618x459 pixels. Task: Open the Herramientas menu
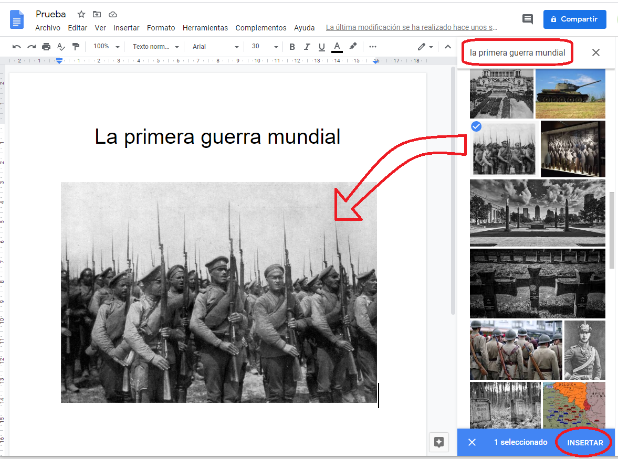tap(205, 28)
